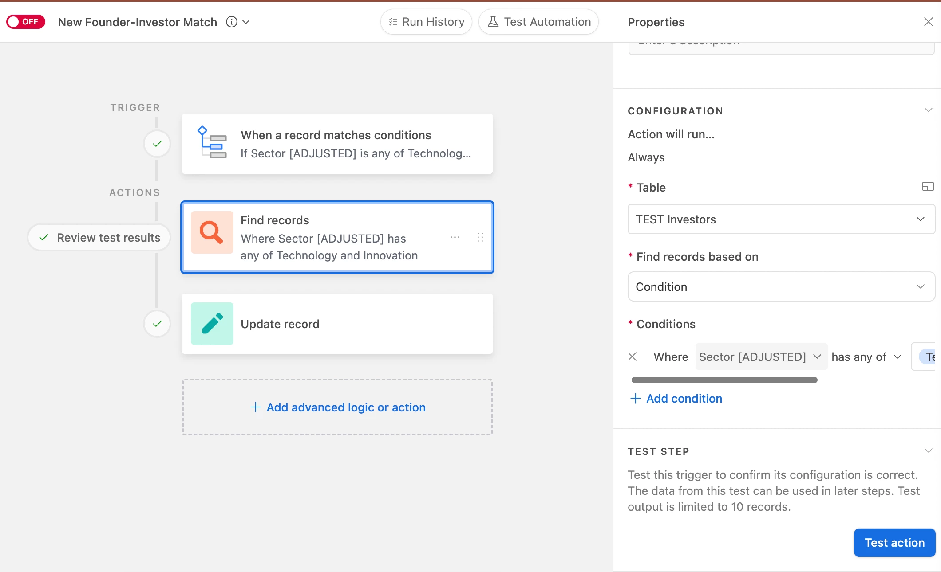941x572 pixels.
Task: Open Run History
Action: 426,22
